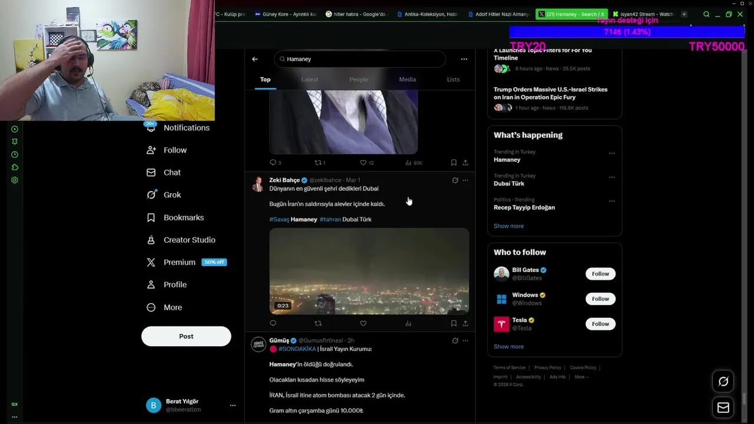The image size is (754, 424).
Task: Open options for Hamaney trending item
Action: point(612,153)
